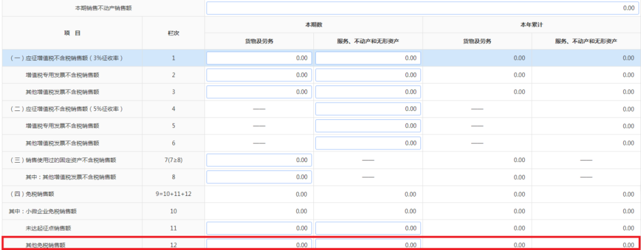This screenshot has width=641, height=250.
Task: Click 栏次 cell number 10
Action: [x=173, y=211]
